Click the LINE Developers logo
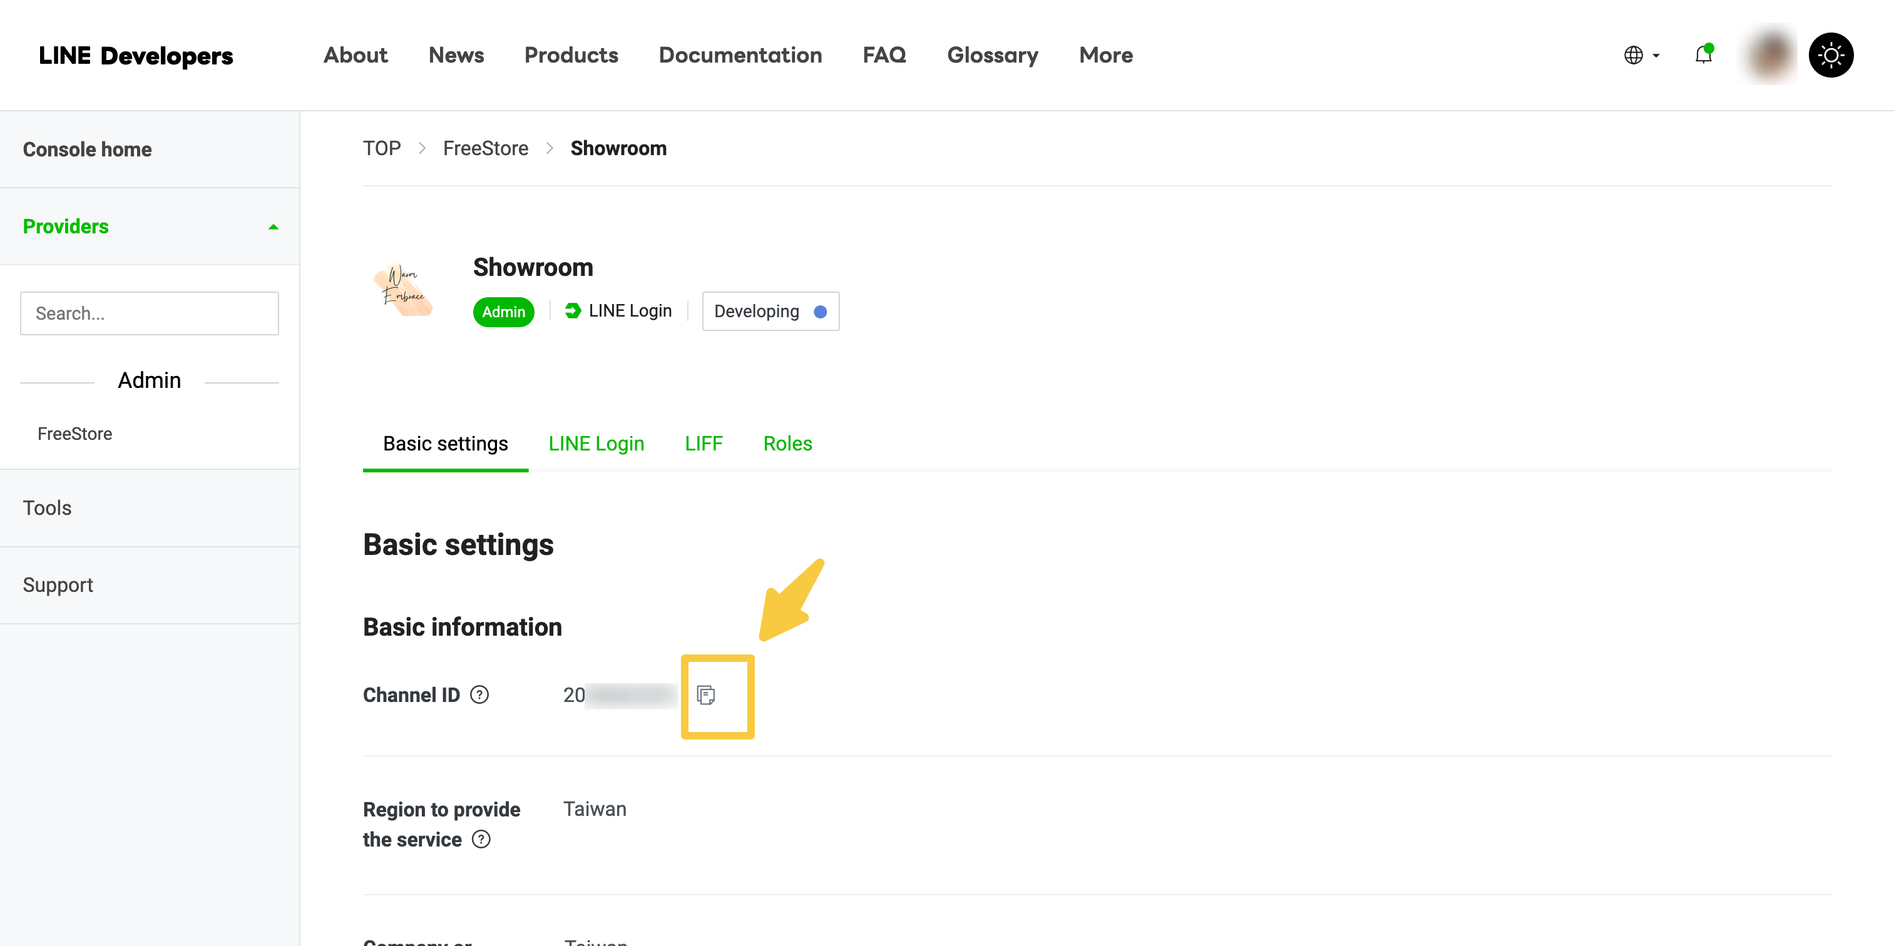 135,56
